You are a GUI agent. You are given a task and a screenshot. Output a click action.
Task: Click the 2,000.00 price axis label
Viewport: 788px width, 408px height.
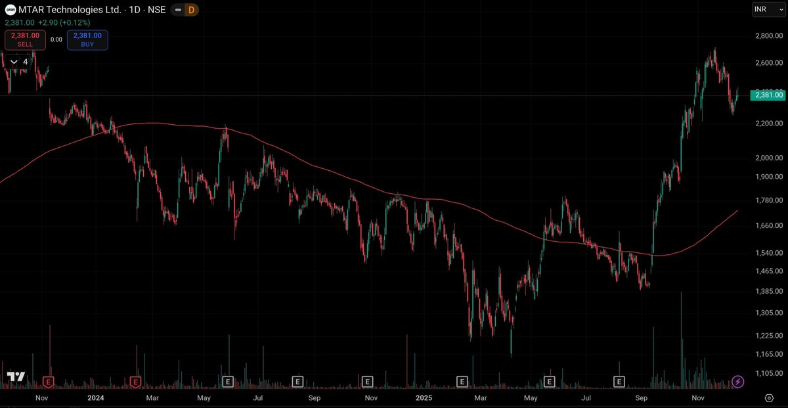pyautogui.click(x=769, y=158)
